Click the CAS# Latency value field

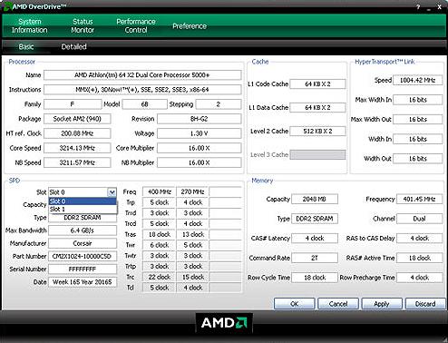(315, 239)
